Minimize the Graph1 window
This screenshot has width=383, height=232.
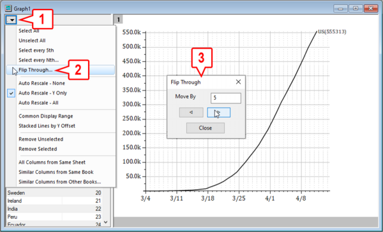click(x=340, y=8)
